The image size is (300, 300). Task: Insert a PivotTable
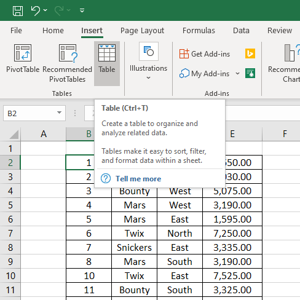(x=23, y=58)
